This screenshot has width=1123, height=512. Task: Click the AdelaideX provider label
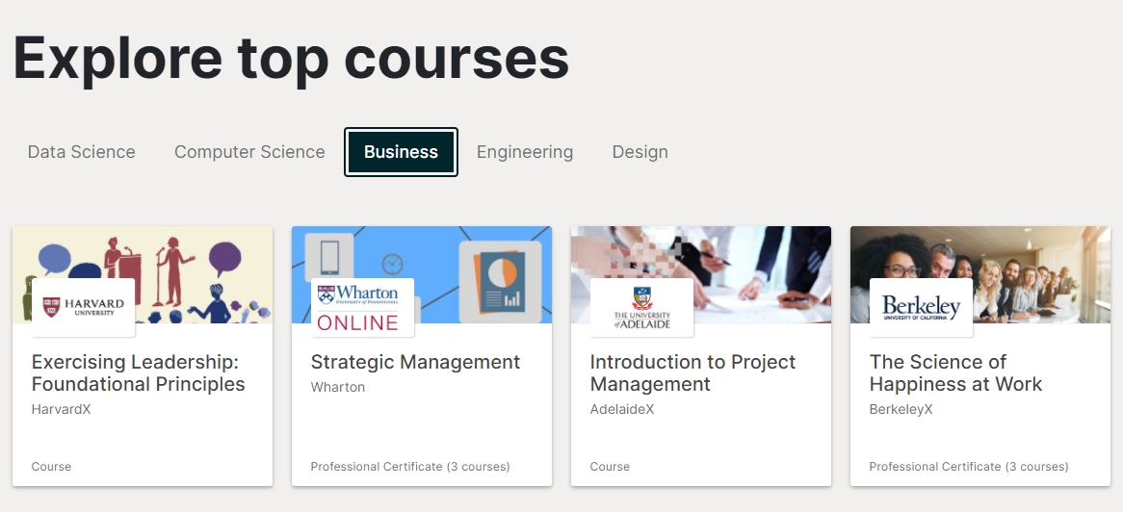[621, 410]
